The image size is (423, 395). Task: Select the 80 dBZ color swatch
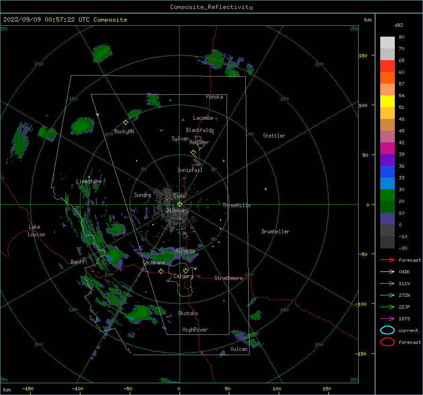coord(387,42)
